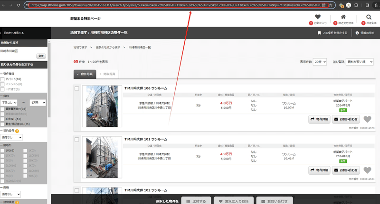Click 物件詳細 for TM川崎大師 106

click(x=319, y=119)
